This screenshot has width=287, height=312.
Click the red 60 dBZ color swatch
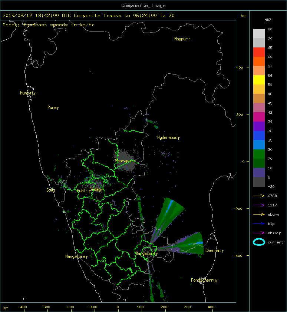point(259,52)
